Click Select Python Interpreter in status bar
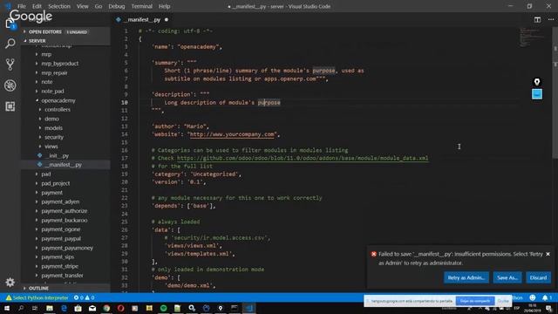This screenshot has width=558, height=314. tap(37, 297)
